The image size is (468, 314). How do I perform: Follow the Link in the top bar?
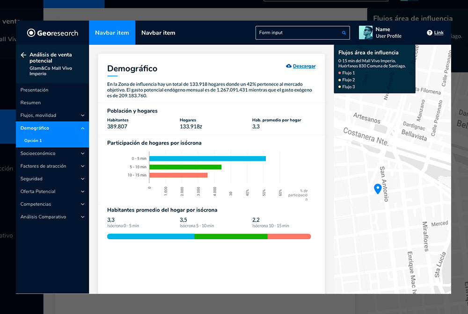439,32
